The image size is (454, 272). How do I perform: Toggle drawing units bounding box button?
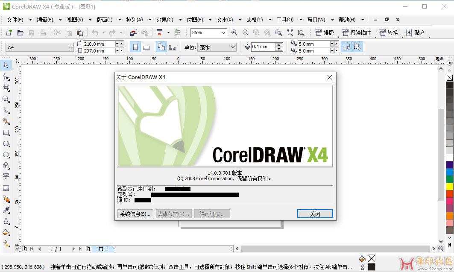point(357,47)
